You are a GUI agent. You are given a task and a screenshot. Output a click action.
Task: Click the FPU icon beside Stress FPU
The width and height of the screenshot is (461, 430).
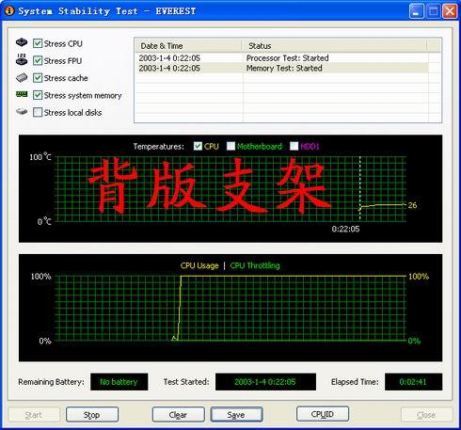(x=22, y=59)
